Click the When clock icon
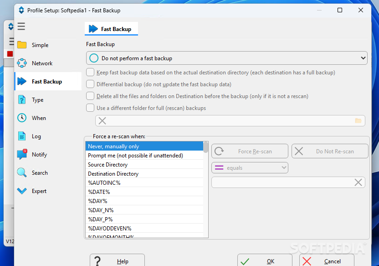 click(x=22, y=118)
